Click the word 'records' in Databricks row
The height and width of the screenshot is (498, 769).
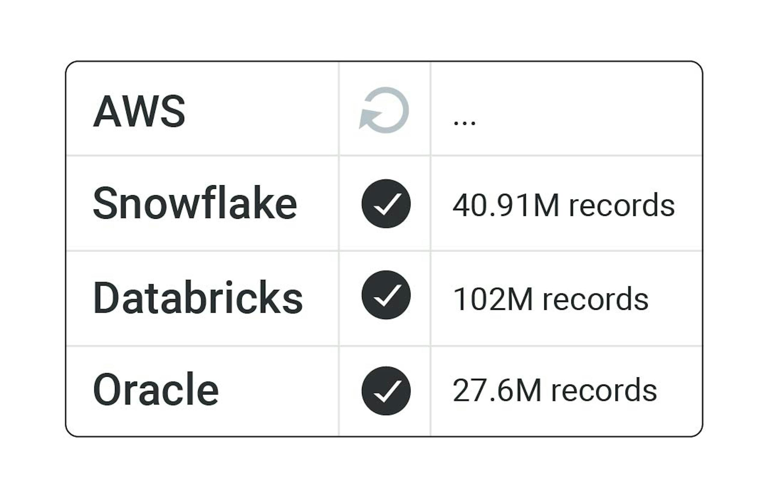[x=595, y=300]
